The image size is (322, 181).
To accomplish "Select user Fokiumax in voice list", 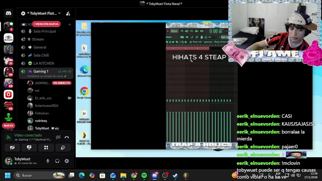I will pos(50,113).
